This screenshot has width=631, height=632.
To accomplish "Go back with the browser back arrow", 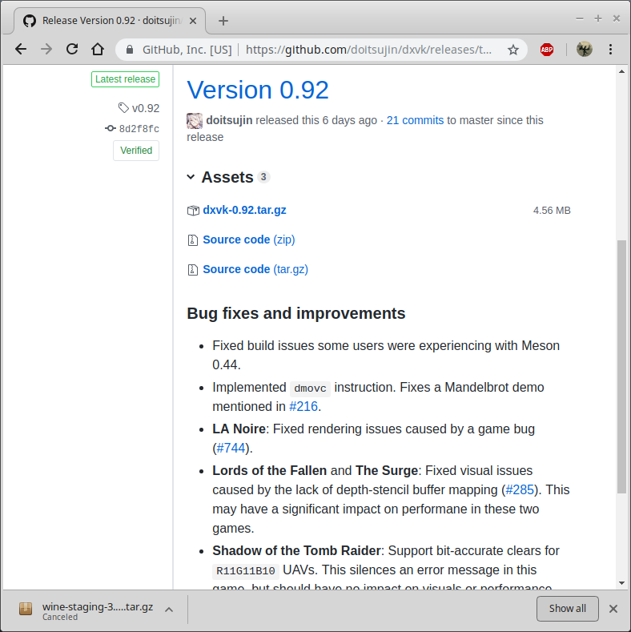I will coord(21,49).
